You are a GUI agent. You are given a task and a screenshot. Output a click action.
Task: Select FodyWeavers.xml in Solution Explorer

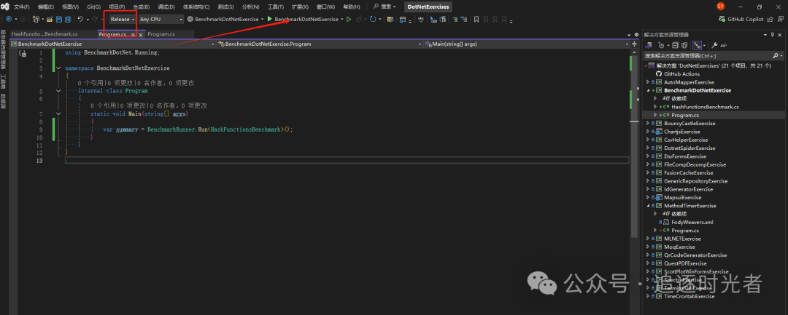pos(692,222)
